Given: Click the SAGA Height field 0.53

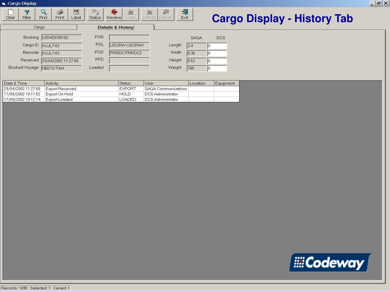Looking at the screenshot, I should (x=197, y=61).
